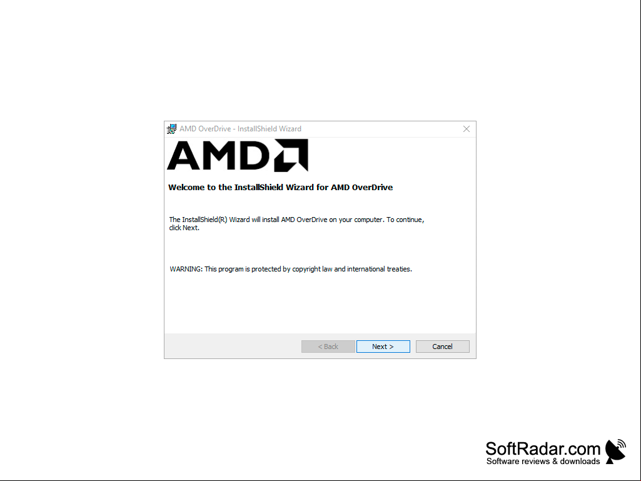
Task: Click the Next > button
Action: point(383,347)
